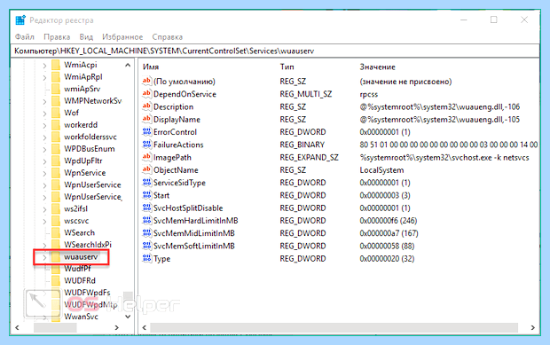Click the WmiApRpl folder icon
Image resolution: width=550 pixels, height=345 pixels.
point(56,77)
